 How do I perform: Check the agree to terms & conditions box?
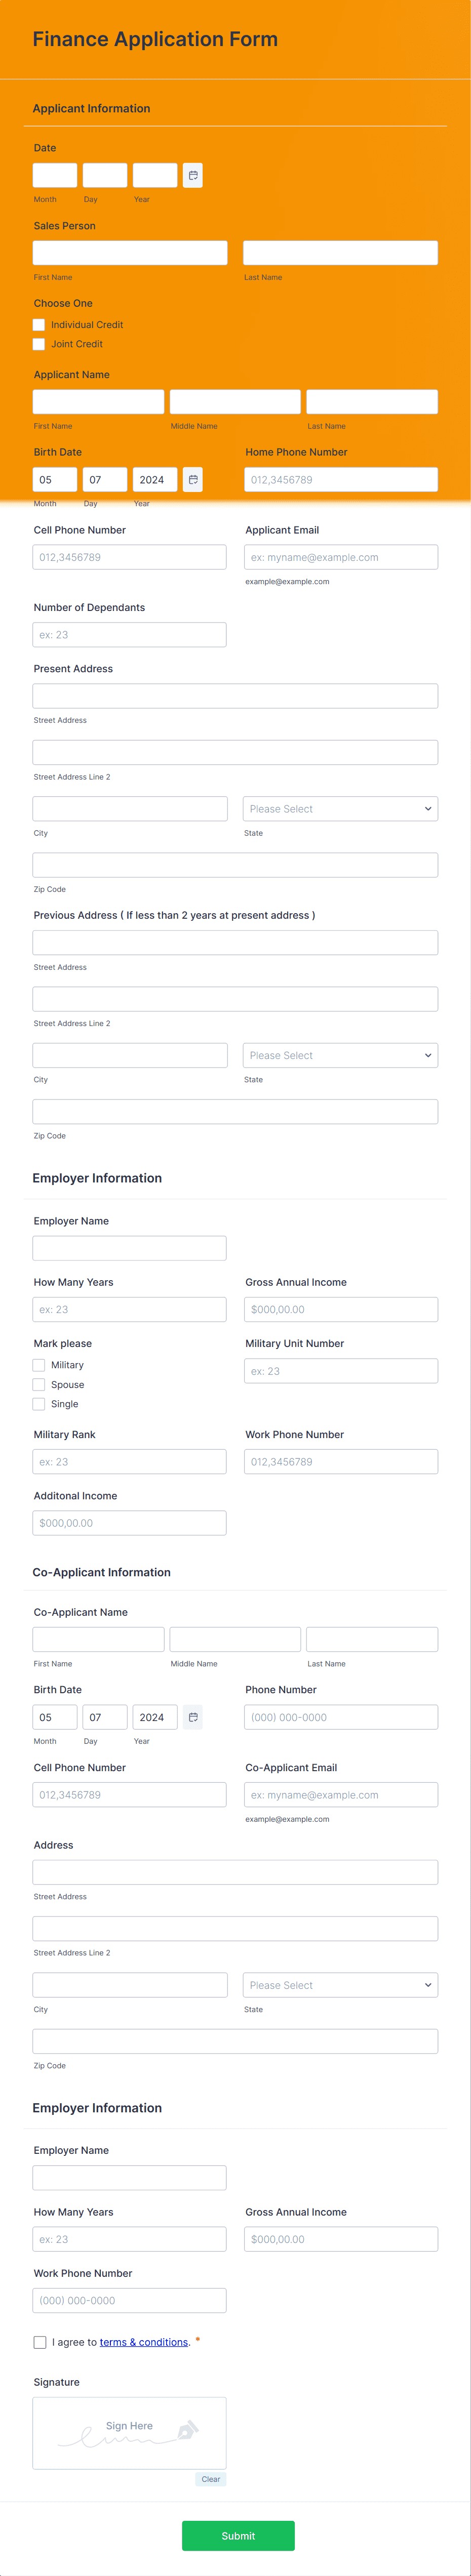[40, 2342]
